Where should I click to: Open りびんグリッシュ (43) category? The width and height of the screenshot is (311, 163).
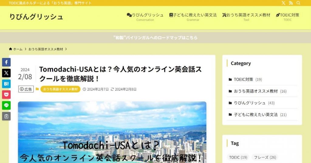point(262,103)
